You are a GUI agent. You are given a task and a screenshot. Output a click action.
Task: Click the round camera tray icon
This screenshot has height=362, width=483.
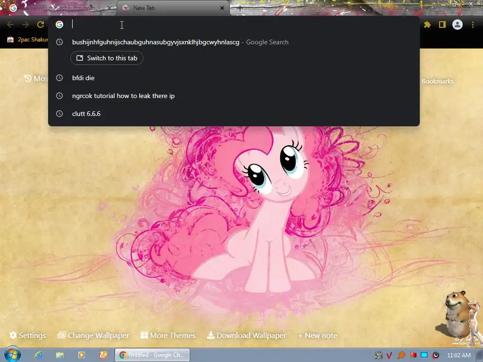tap(435, 355)
